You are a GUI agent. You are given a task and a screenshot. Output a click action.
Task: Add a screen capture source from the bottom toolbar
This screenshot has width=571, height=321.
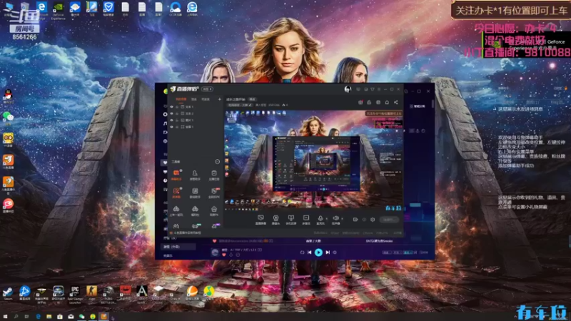[x=261, y=220]
